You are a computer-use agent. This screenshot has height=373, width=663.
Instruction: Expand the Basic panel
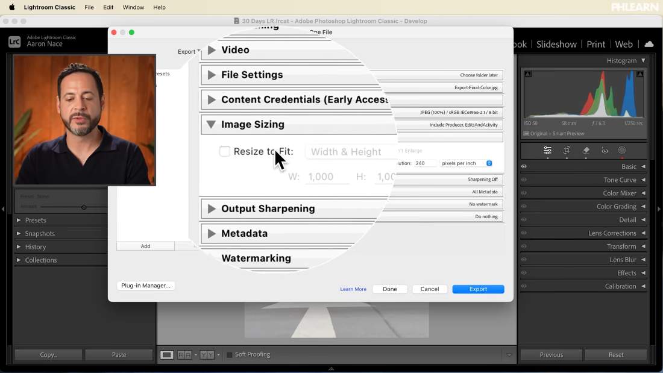click(643, 167)
